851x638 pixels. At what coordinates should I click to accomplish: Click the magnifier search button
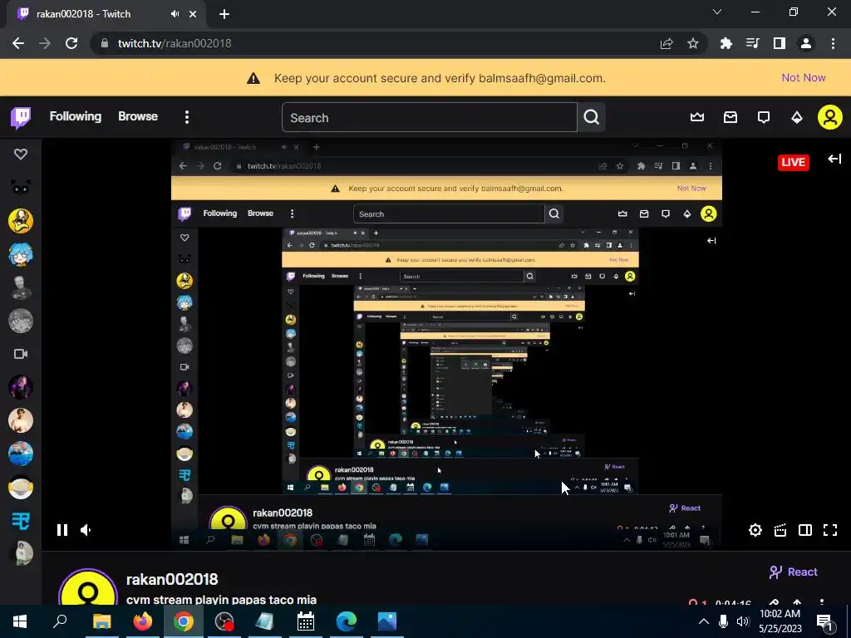point(592,117)
